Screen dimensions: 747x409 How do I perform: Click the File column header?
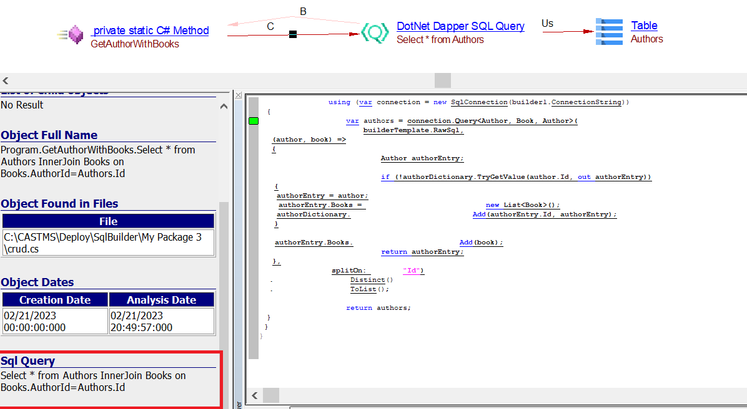pyautogui.click(x=108, y=221)
